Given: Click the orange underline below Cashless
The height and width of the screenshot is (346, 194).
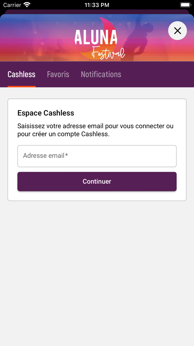Looking at the screenshot, I should [x=22, y=86].
